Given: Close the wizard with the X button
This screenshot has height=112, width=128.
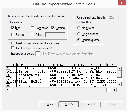Looking at the screenshot, I should [122, 3].
